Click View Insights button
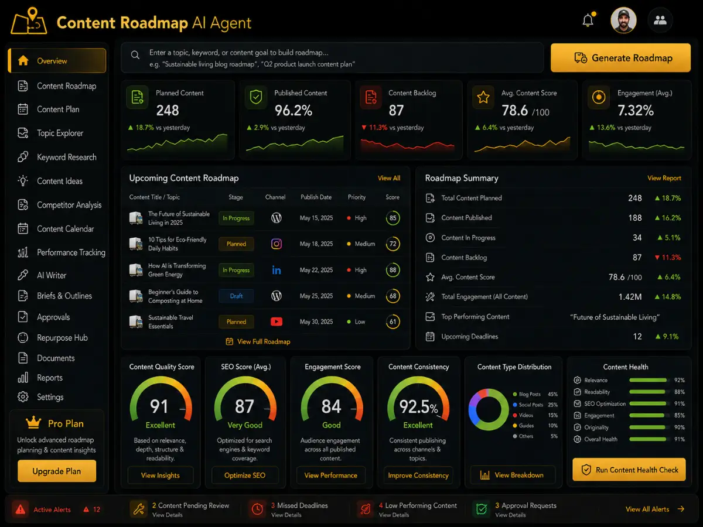703x527 pixels. pyautogui.click(x=161, y=475)
